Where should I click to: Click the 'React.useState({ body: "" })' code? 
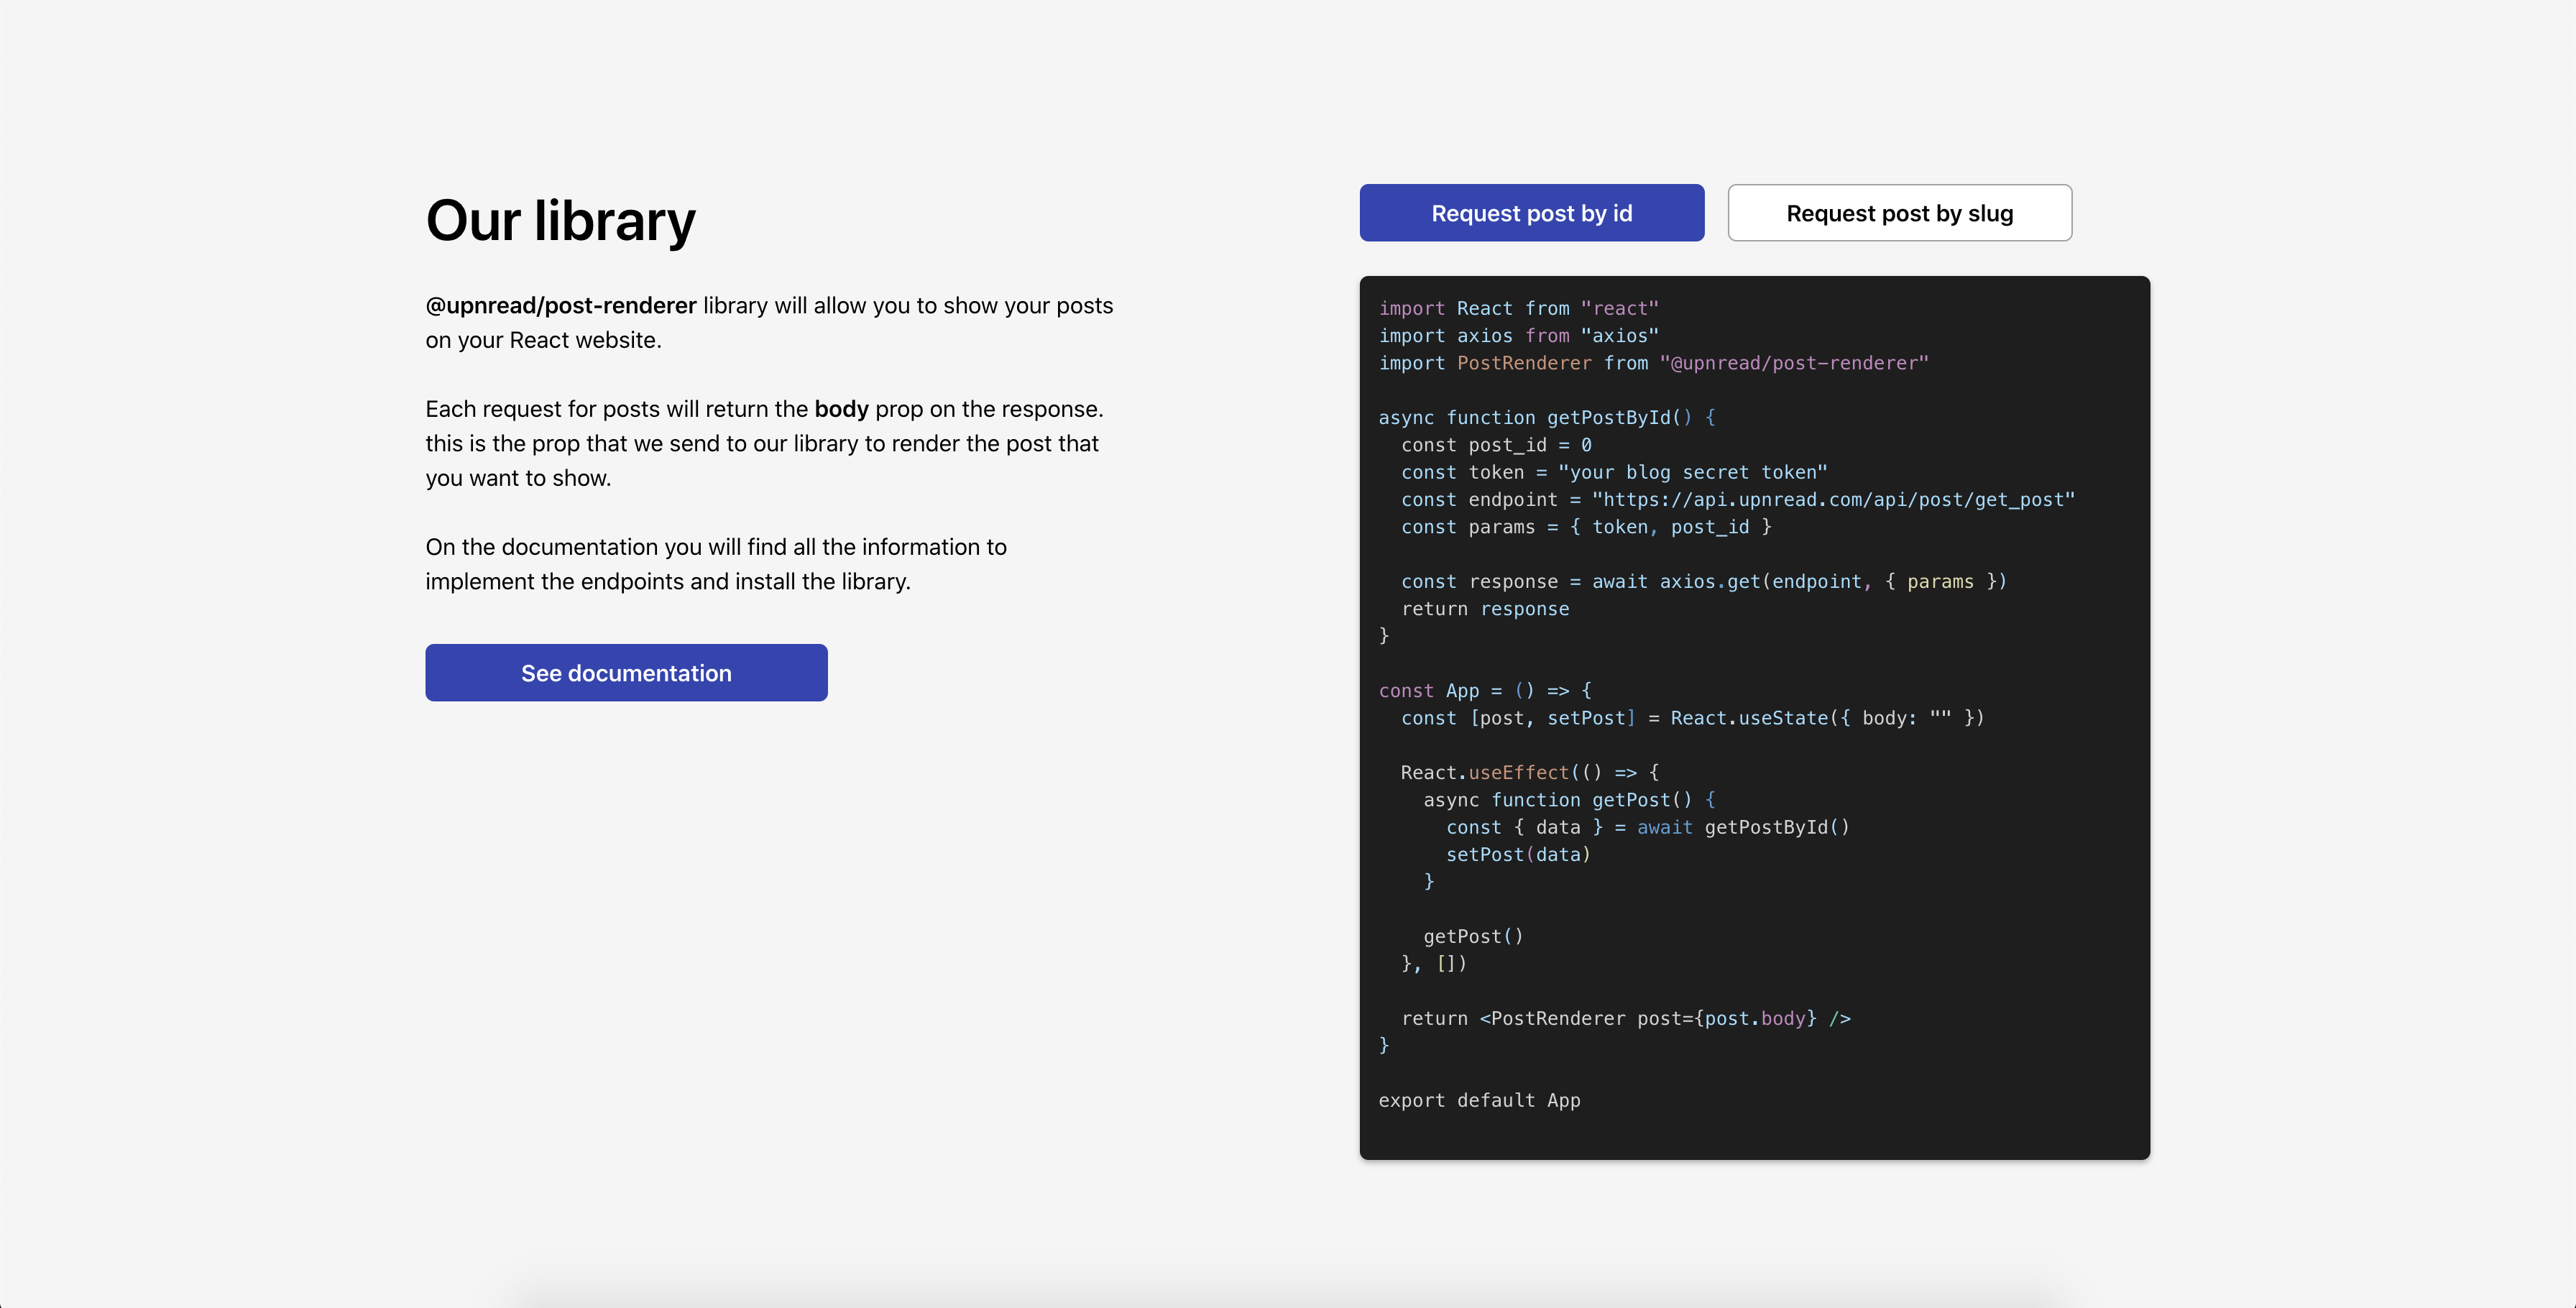pos(1826,718)
